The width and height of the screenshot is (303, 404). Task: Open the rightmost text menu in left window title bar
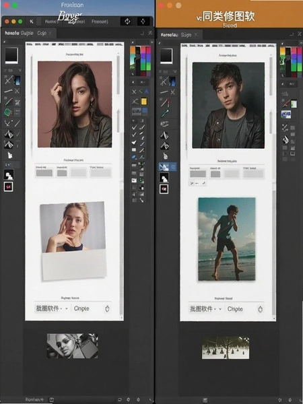tap(100, 22)
